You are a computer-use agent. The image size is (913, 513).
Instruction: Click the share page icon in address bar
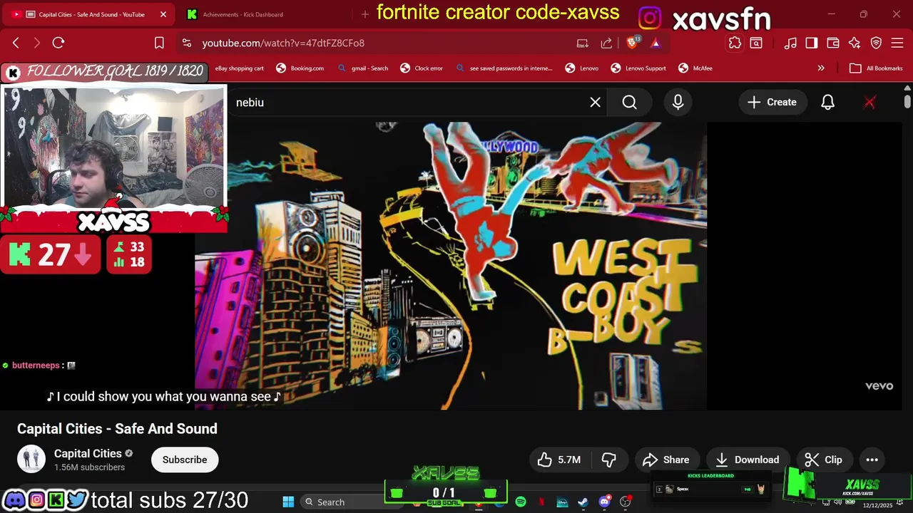606,43
